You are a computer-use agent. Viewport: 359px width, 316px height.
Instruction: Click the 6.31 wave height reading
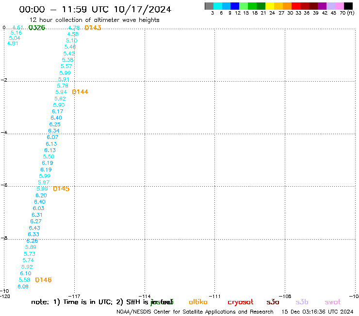pyautogui.click(x=37, y=215)
